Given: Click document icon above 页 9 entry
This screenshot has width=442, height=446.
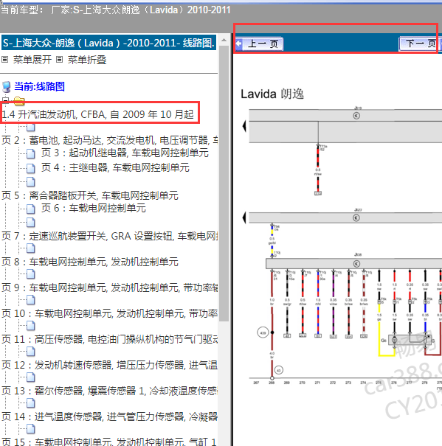Looking at the screenshot, I should pyautogui.click(x=31, y=274).
